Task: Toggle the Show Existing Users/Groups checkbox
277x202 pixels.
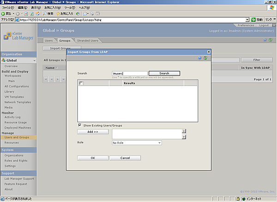Action: pos(80,125)
